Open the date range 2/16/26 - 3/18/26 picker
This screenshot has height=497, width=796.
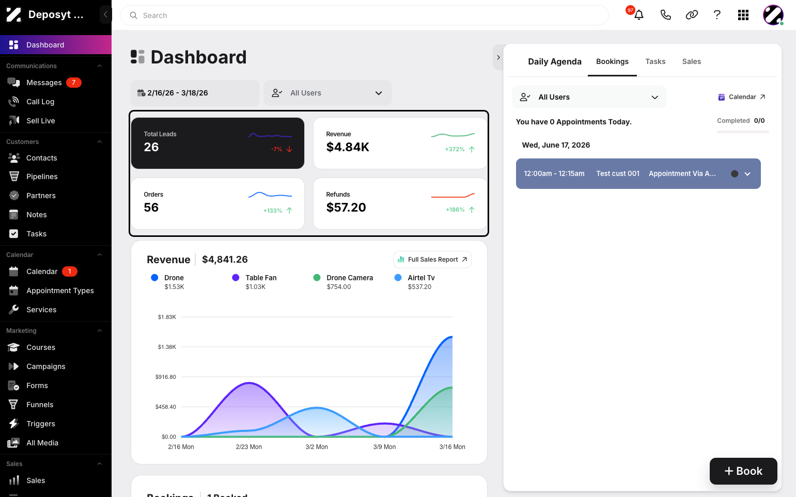(x=195, y=93)
